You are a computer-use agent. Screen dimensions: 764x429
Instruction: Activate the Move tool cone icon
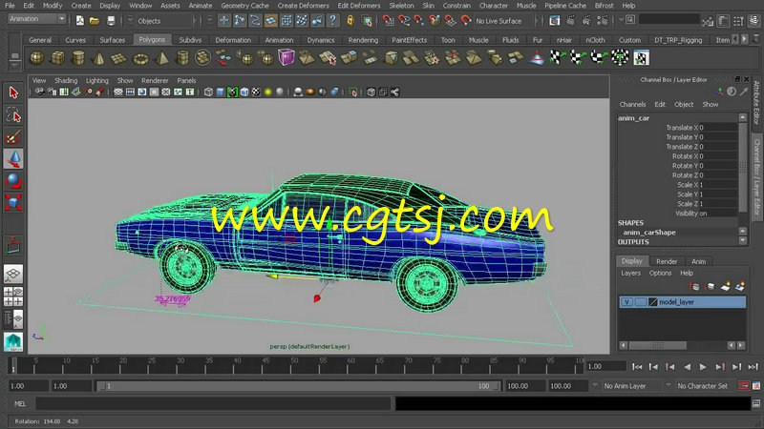(x=13, y=159)
